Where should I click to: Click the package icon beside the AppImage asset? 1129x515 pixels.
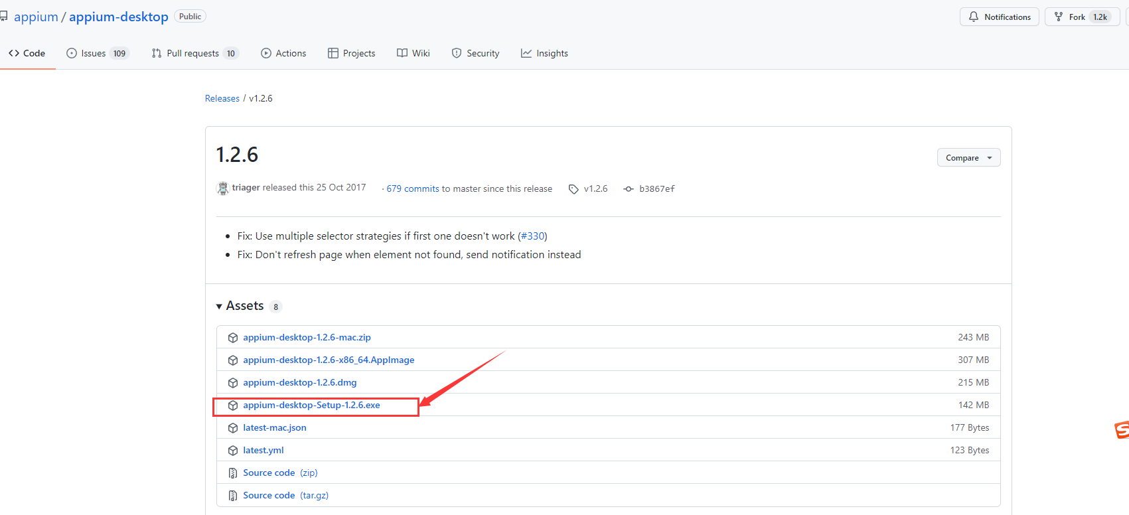coord(233,360)
